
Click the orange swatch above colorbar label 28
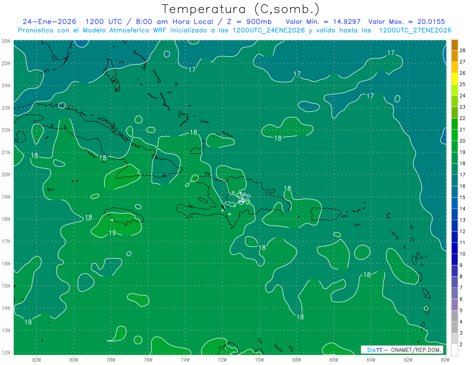454,45
